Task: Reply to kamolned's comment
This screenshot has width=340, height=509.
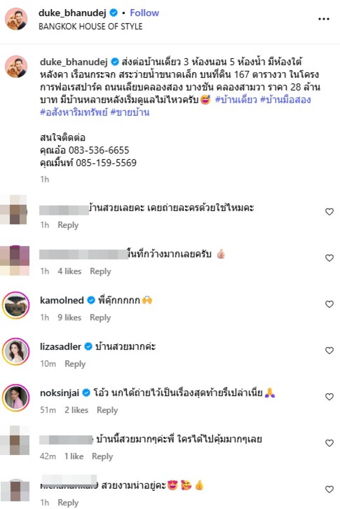Action: coord(100,318)
